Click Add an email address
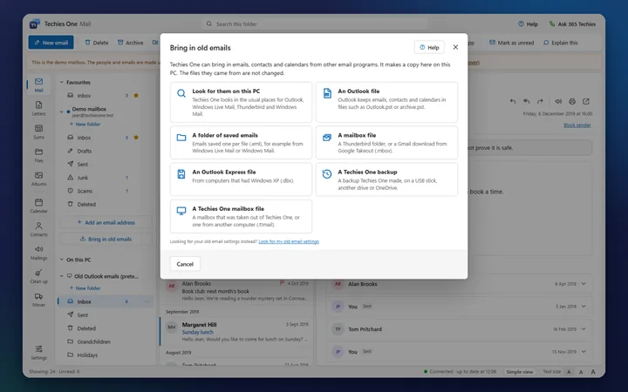The width and height of the screenshot is (628, 392). 106,222
